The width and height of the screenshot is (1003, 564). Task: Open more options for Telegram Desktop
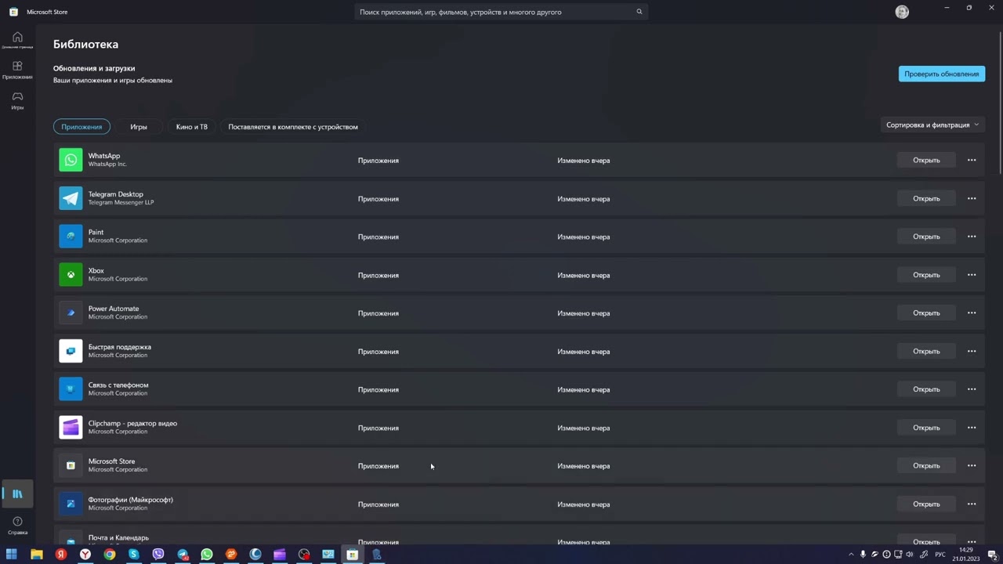(x=972, y=198)
